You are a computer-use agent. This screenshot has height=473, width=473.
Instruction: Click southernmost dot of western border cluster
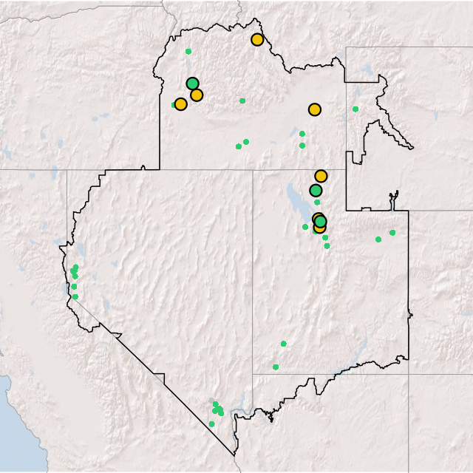pos(75,297)
